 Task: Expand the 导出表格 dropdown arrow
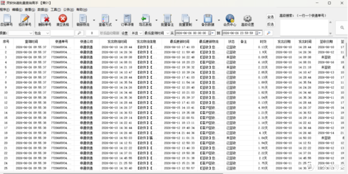click(156, 20)
